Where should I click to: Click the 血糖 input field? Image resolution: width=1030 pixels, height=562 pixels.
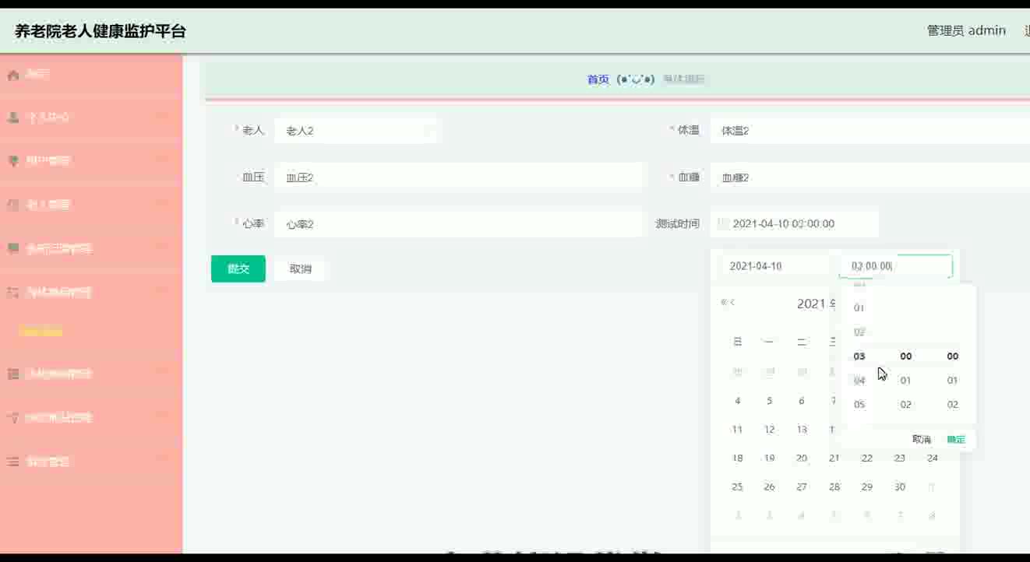(x=870, y=177)
